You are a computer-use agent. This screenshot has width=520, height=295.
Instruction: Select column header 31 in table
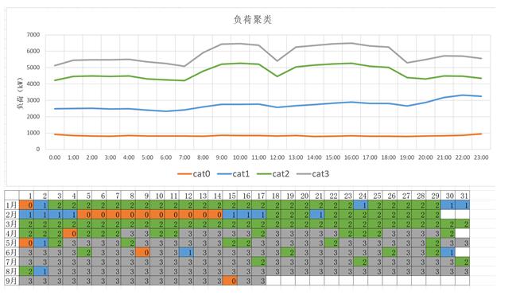pyautogui.click(x=463, y=196)
